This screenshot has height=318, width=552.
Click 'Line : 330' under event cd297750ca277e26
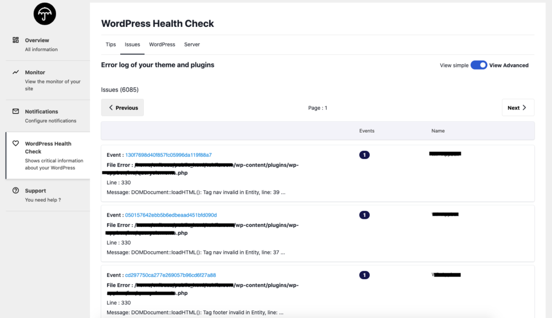[x=119, y=303]
